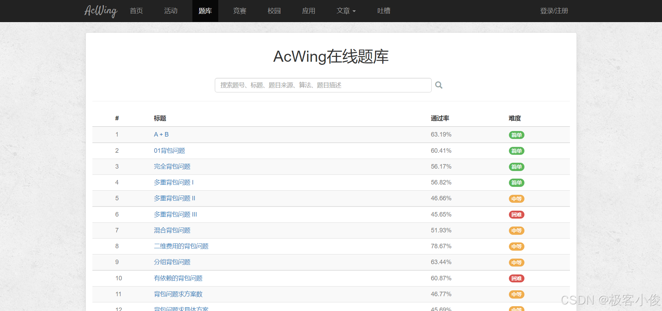Image resolution: width=662 pixels, height=311 pixels.
Task: Click 中等 badge in 背包问题求方案数 row
Action: point(516,294)
